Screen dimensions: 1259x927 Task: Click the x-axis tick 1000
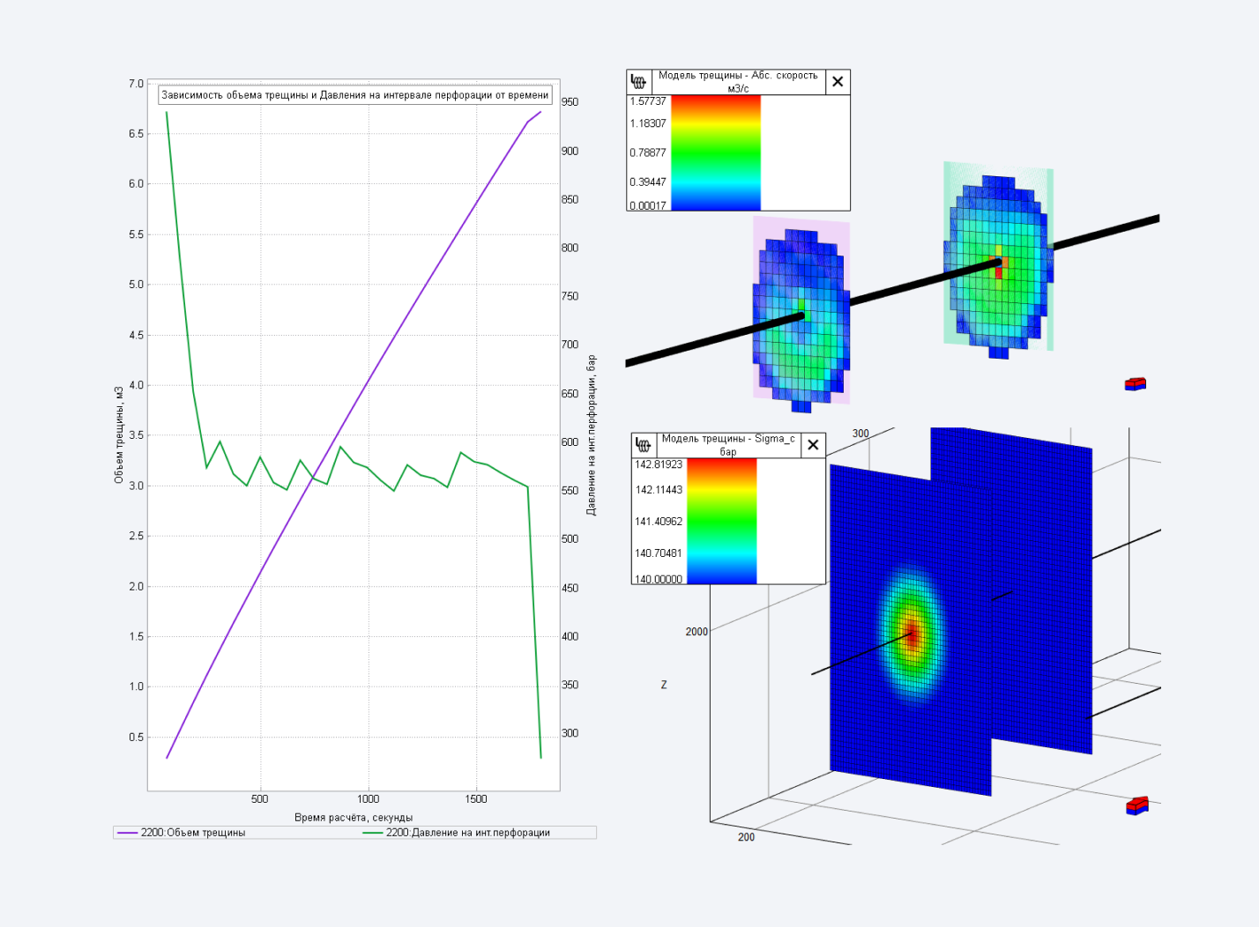coord(369,799)
